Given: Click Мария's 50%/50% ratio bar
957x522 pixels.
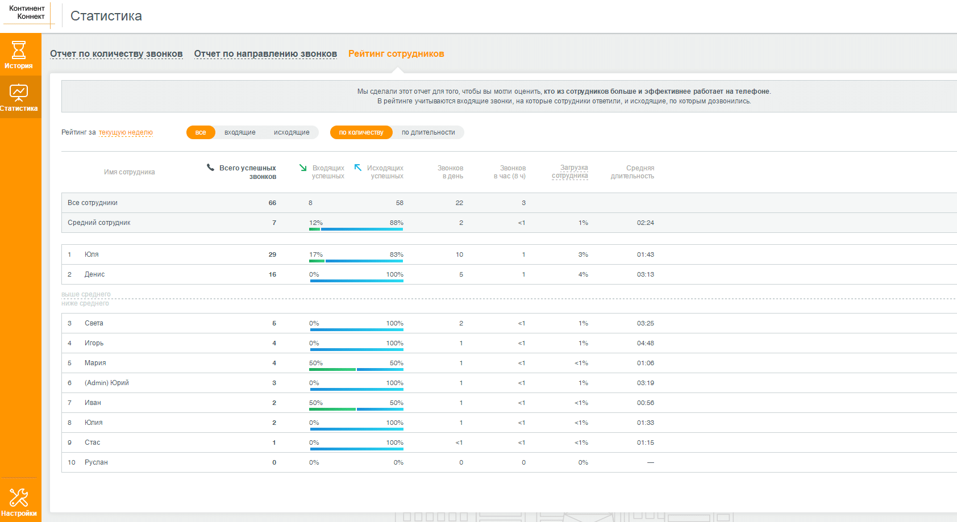Looking at the screenshot, I should [356, 369].
